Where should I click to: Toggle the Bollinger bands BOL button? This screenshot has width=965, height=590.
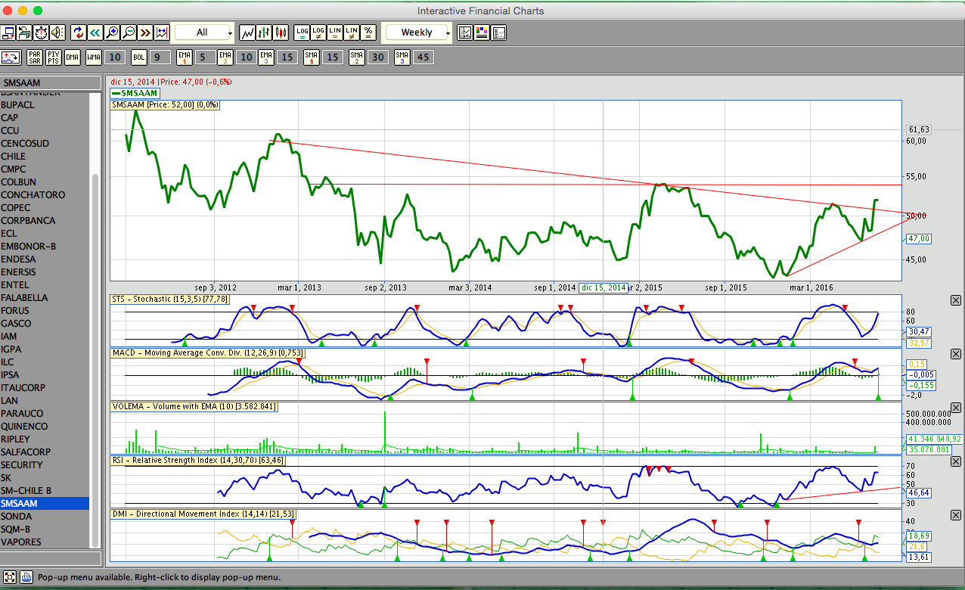[139, 57]
